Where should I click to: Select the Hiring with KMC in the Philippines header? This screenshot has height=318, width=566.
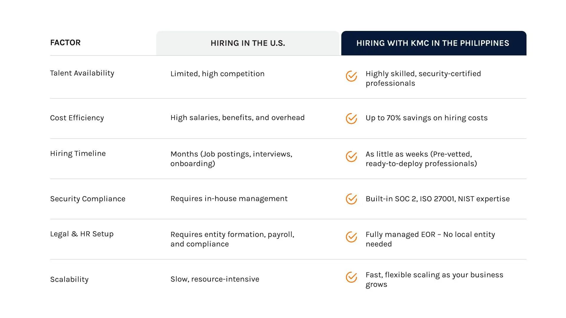click(433, 43)
